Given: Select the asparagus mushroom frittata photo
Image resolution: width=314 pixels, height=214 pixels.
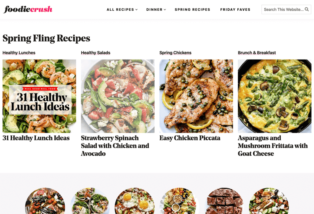Looking at the screenshot, I should pyautogui.click(x=274, y=96).
